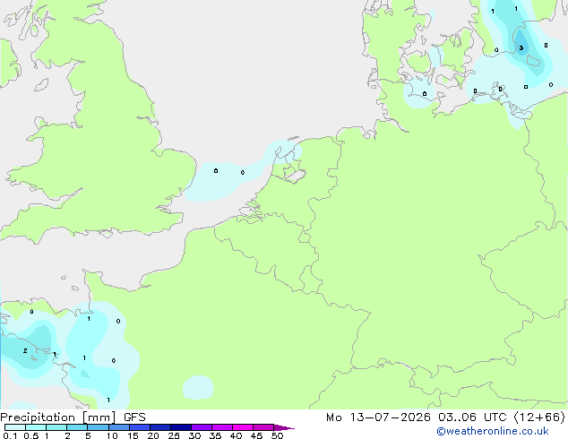
Task: Click the 'Precipitation [mm]' title text
Action: click(58, 417)
